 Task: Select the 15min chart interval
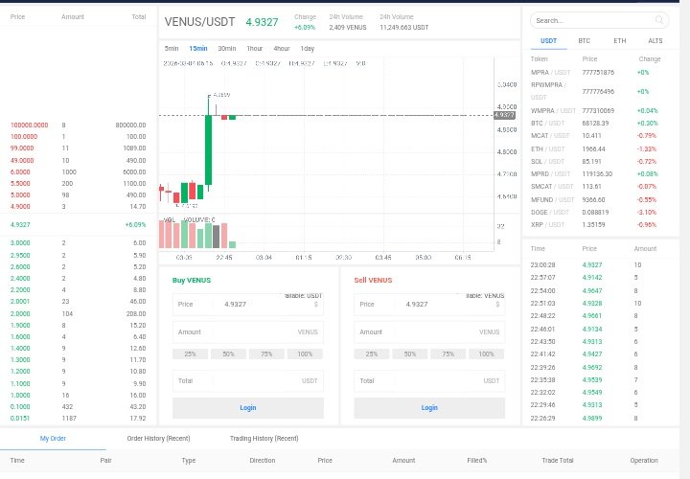point(198,49)
